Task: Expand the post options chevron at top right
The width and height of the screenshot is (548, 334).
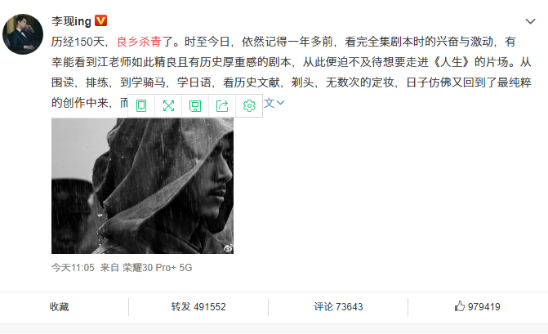Action: tap(530, 21)
